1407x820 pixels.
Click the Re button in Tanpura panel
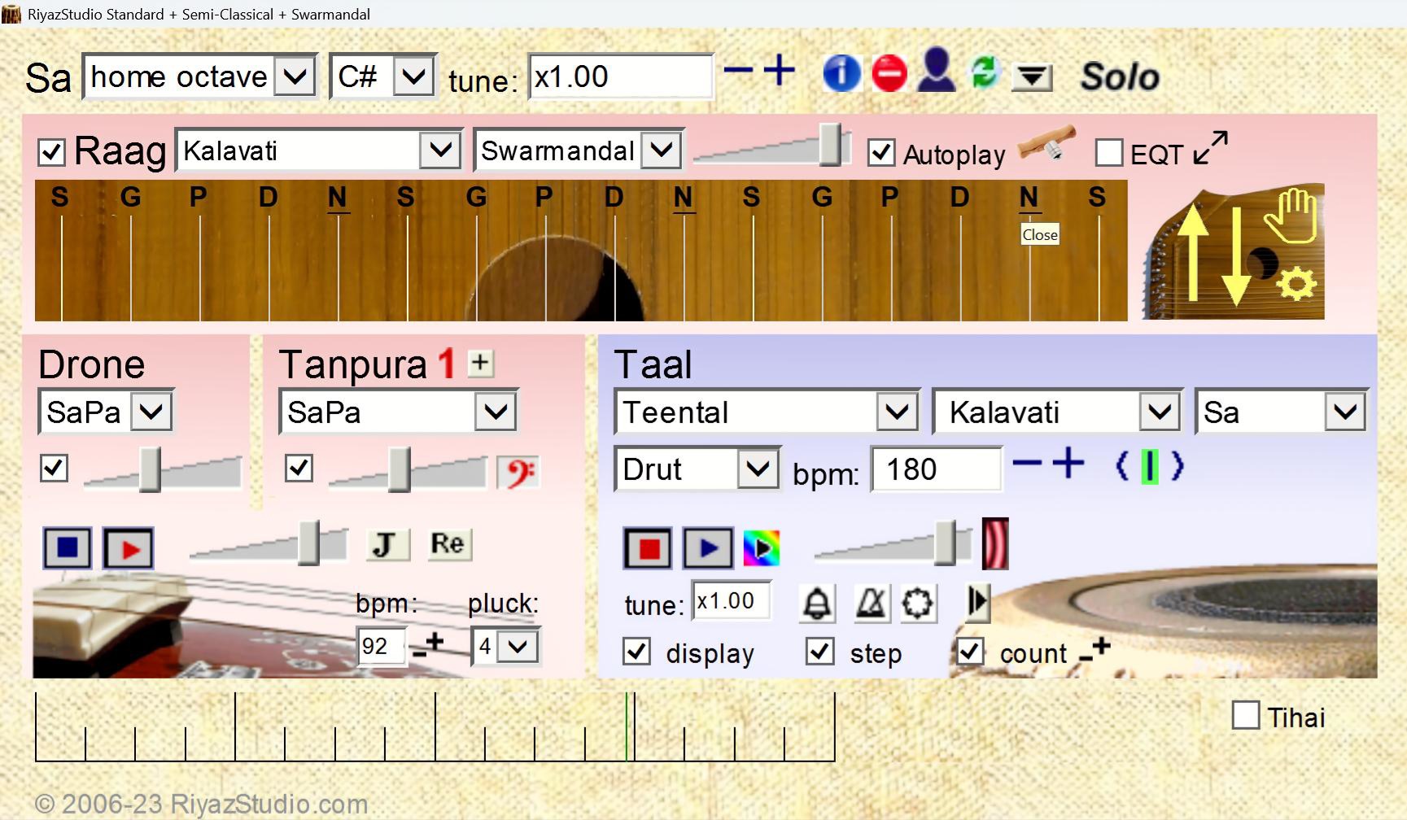tap(447, 544)
